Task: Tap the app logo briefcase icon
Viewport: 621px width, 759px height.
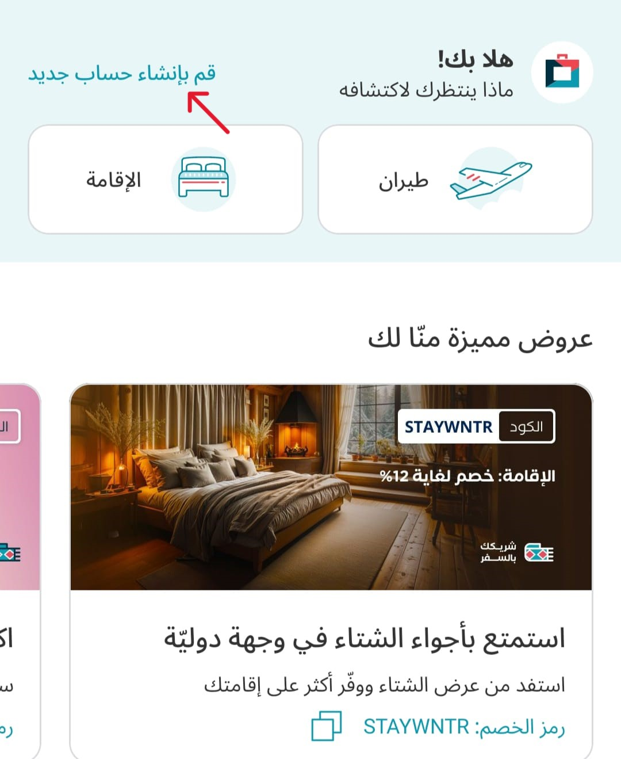Action: (x=562, y=73)
